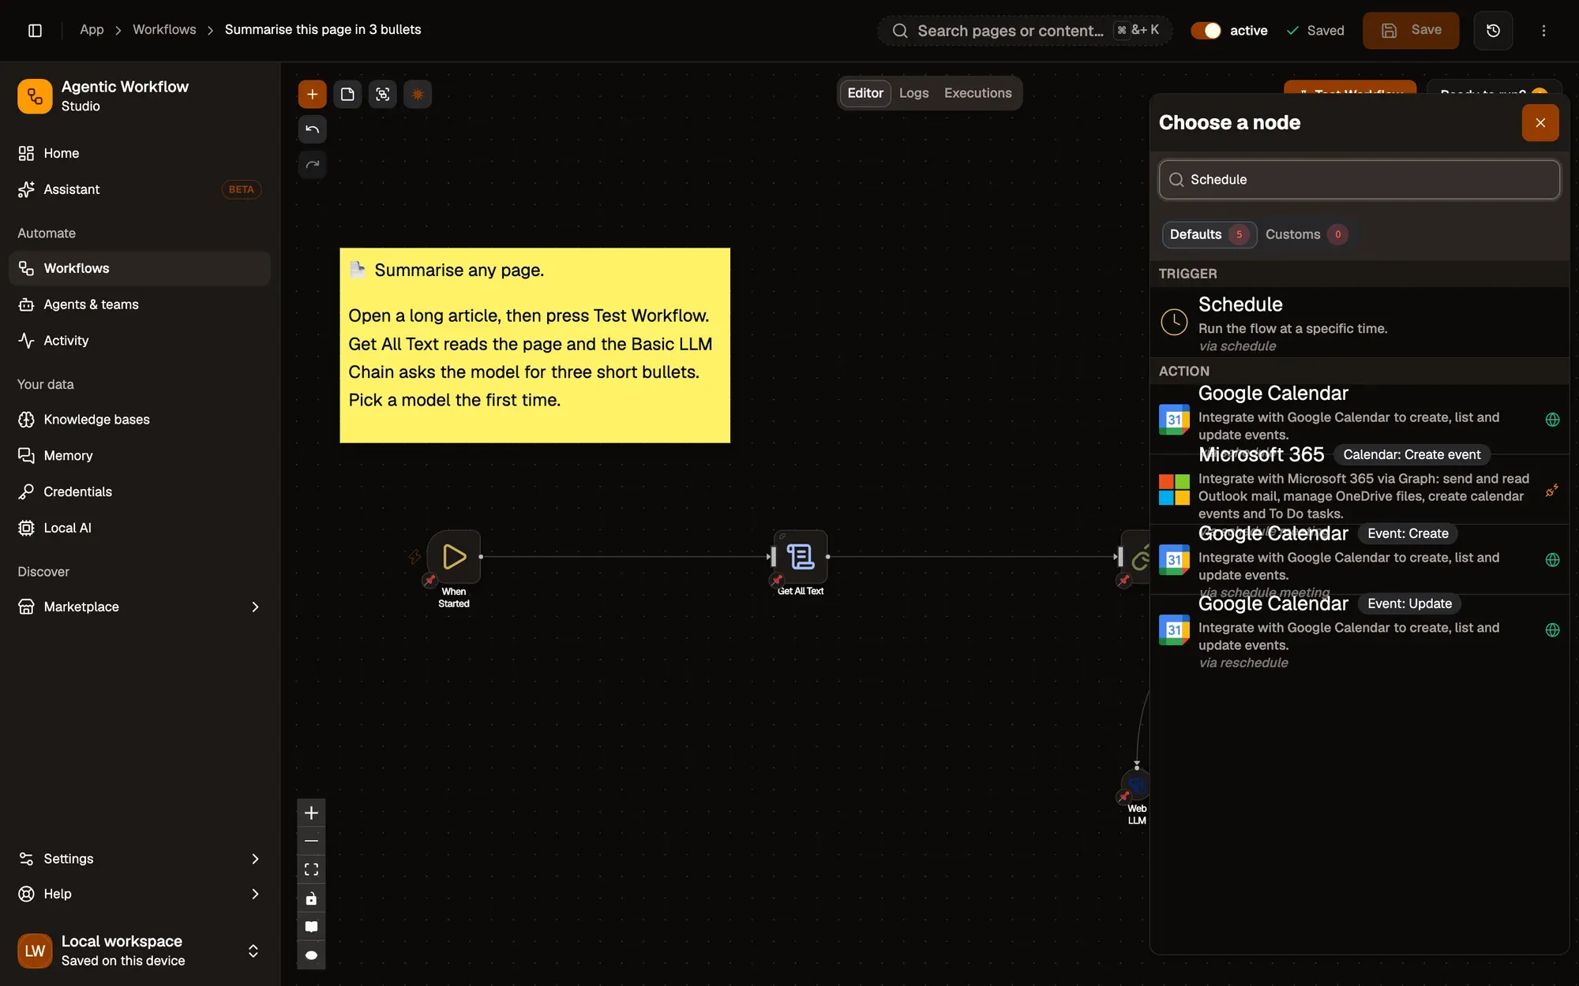The image size is (1579, 986).
Task: Click the oval icon in canvas controls
Action: click(x=311, y=955)
